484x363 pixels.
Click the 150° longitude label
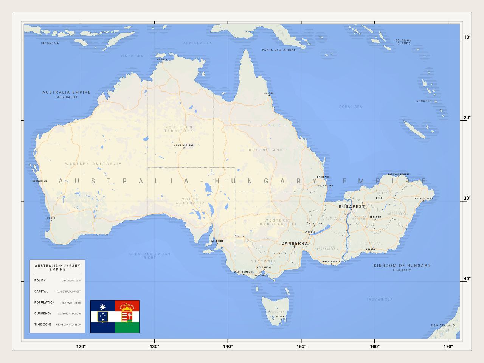coord(301,346)
